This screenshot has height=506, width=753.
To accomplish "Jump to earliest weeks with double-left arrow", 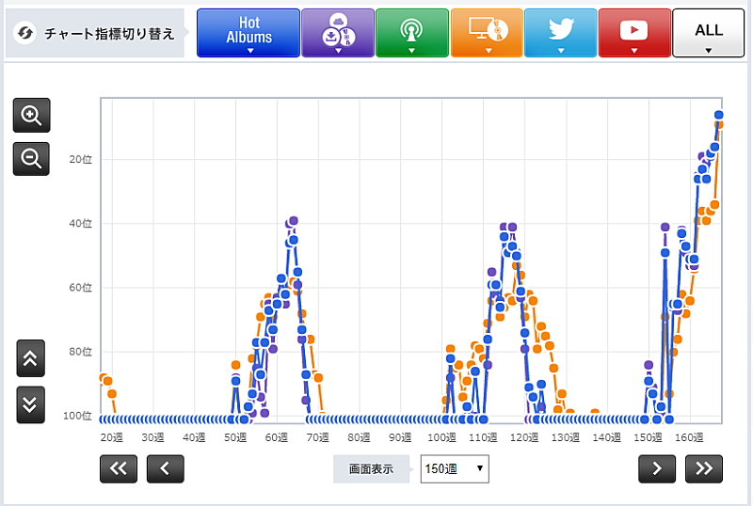I will [x=119, y=468].
